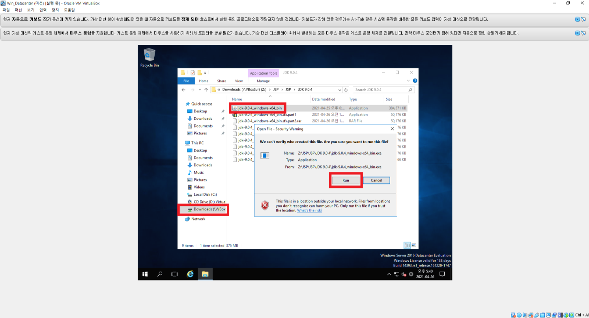Open the address bar history dropdown

(340, 90)
